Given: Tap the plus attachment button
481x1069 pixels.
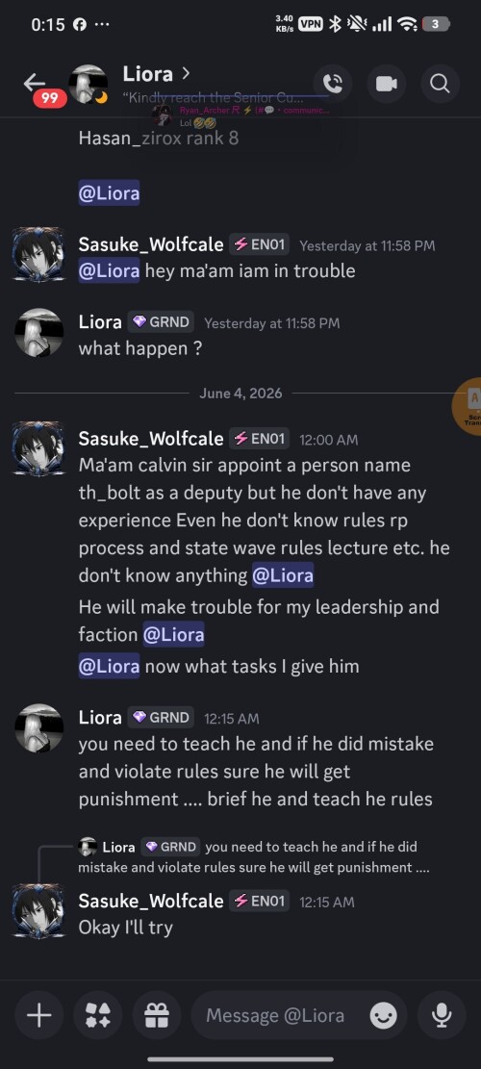Looking at the screenshot, I should 38,1016.
